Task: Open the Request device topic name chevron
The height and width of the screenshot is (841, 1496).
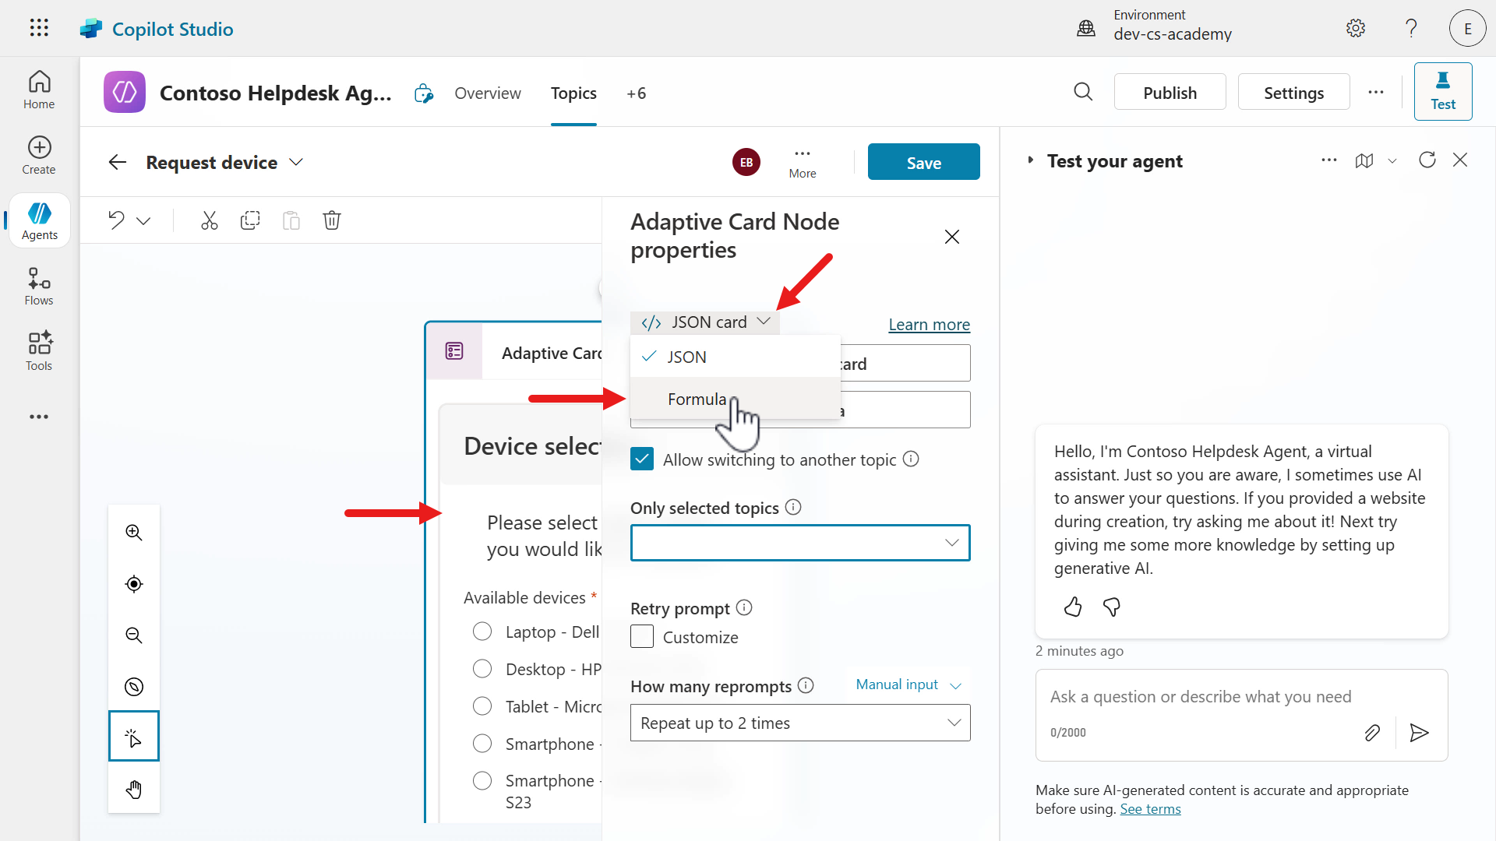Action: [296, 162]
